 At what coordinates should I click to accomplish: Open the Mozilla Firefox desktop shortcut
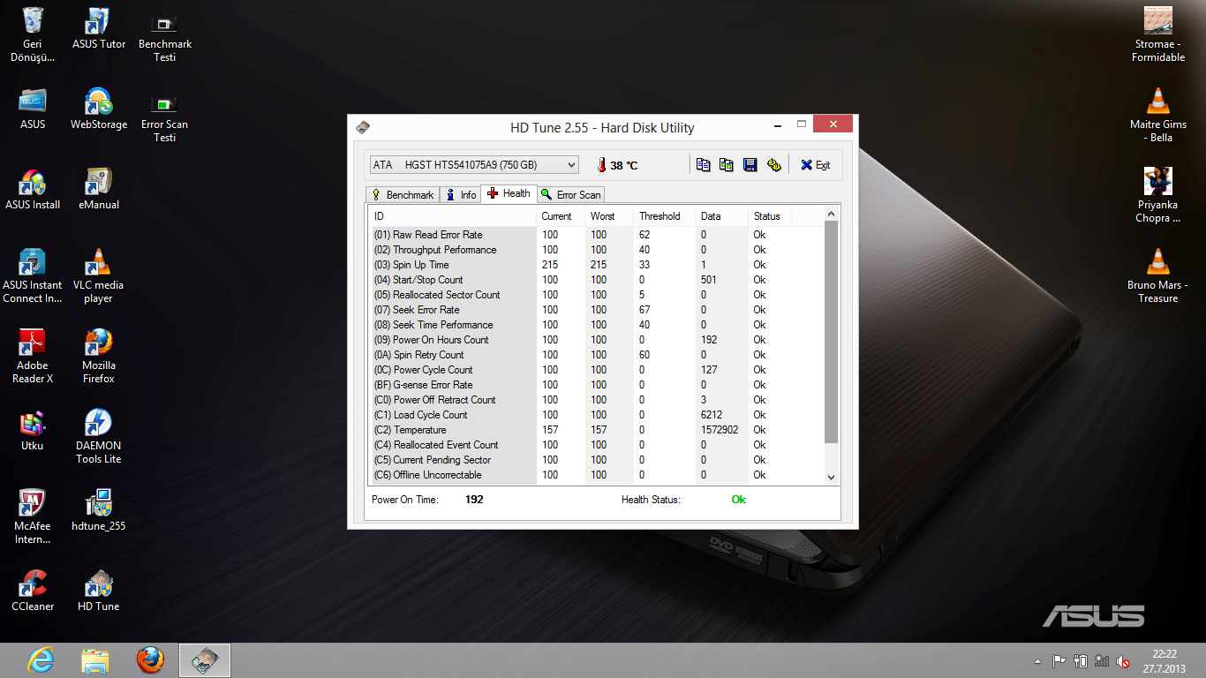pos(99,357)
